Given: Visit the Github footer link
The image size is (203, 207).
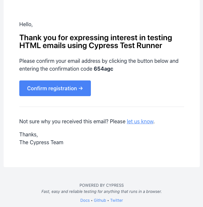Looking at the screenshot, I should pos(100,200).
